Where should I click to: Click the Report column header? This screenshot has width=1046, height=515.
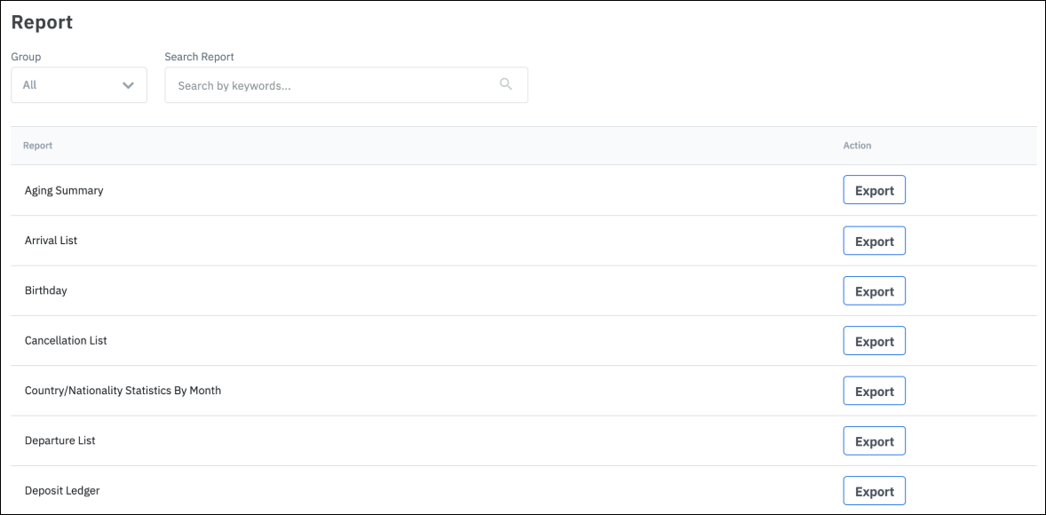pyautogui.click(x=37, y=146)
